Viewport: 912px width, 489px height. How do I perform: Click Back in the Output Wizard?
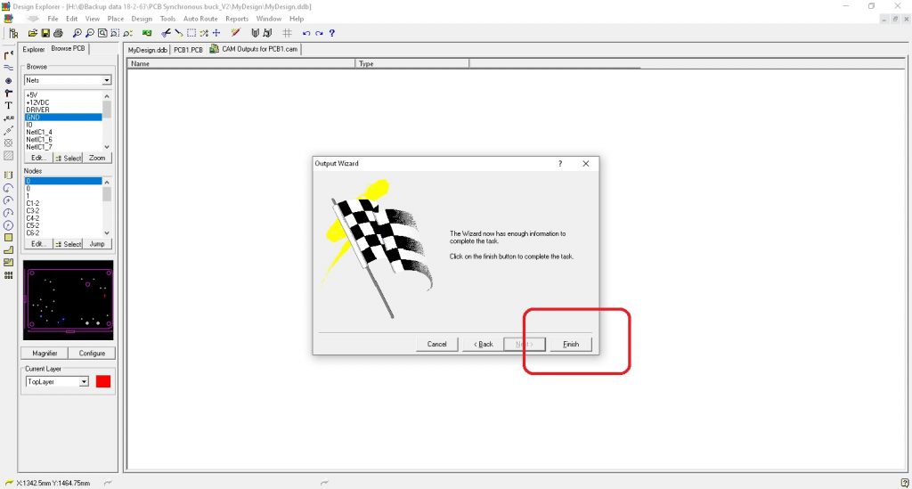pyautogui.click(x=484, y=344)
